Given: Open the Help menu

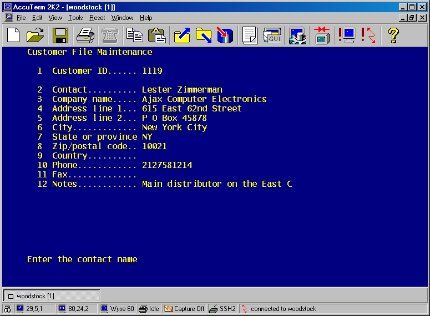Looking at the screenshot, I should [146, 18].
